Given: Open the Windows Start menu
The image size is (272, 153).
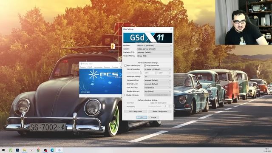Looking at the screenshot, I should click(3, 150).
